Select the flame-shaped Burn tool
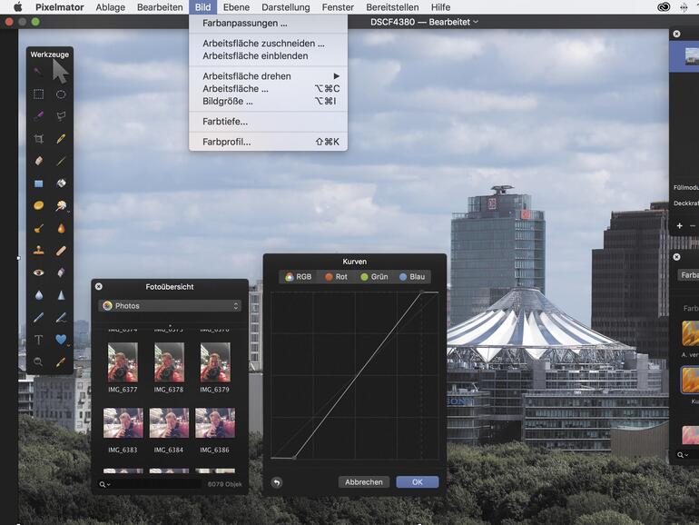 [61, 228]
